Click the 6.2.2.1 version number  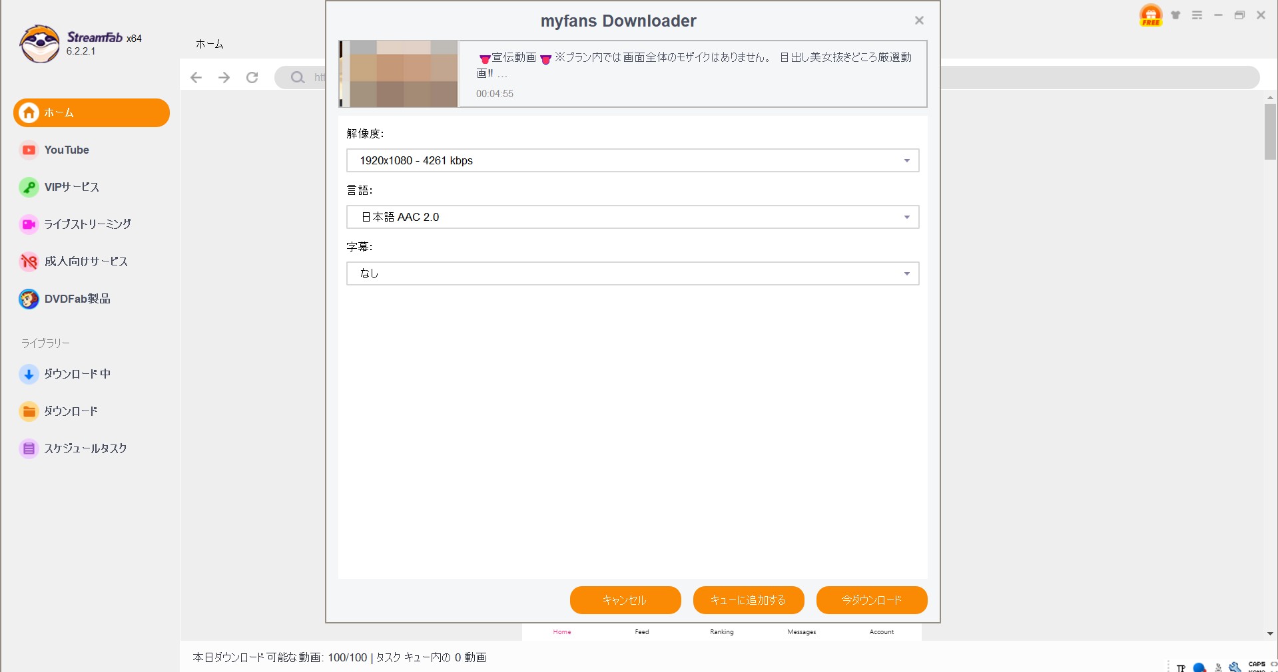[81, 51]
